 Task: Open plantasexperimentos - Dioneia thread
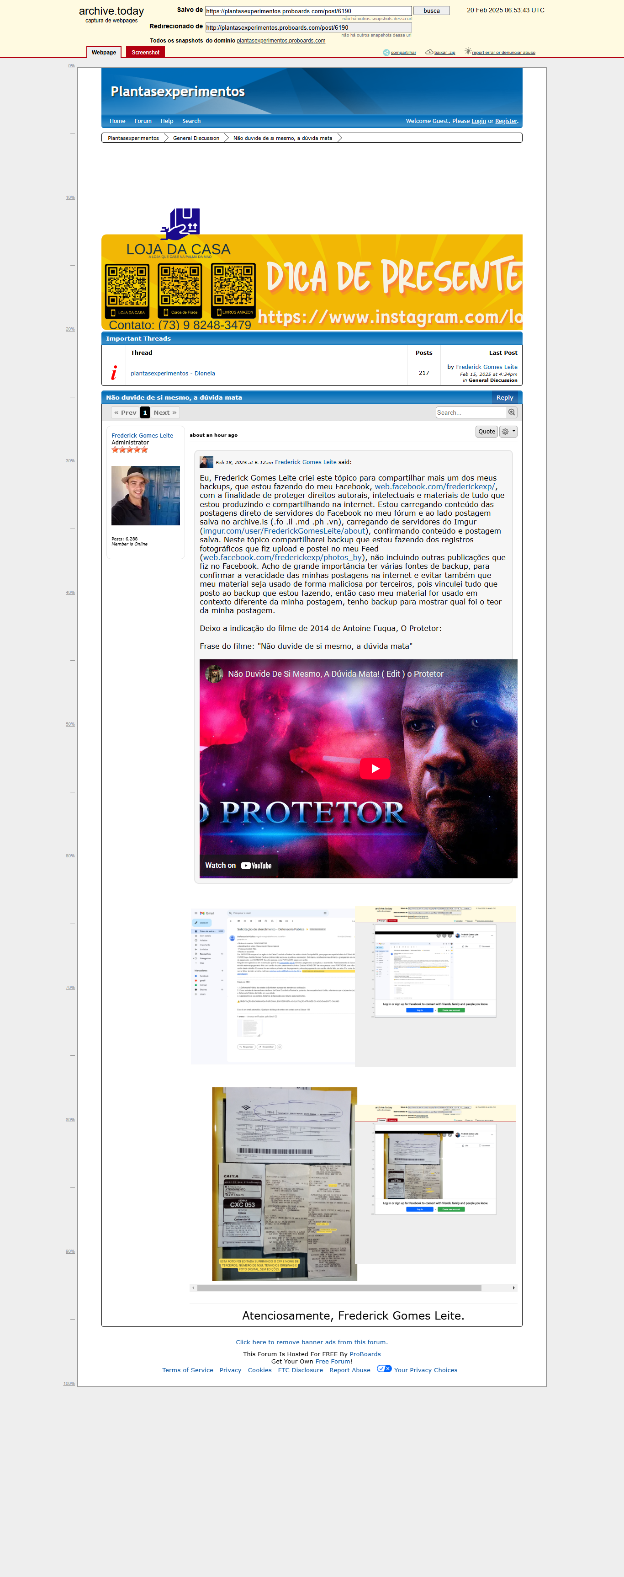pyautogui.click(x=173, y=374)
